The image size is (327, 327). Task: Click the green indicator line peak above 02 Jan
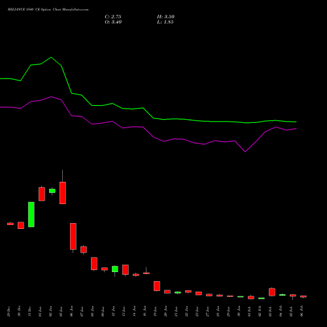[51, 58]
